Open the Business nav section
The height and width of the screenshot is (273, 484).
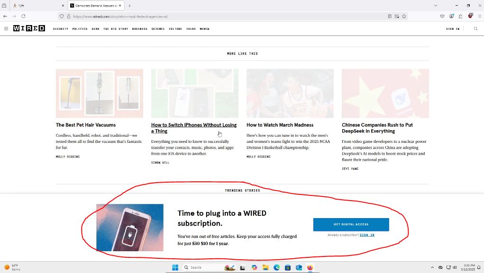point(139,29)
